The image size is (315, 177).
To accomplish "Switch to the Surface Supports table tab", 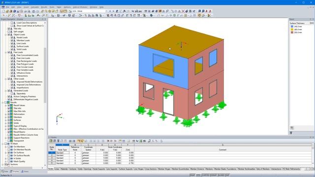I will (126, 169).
